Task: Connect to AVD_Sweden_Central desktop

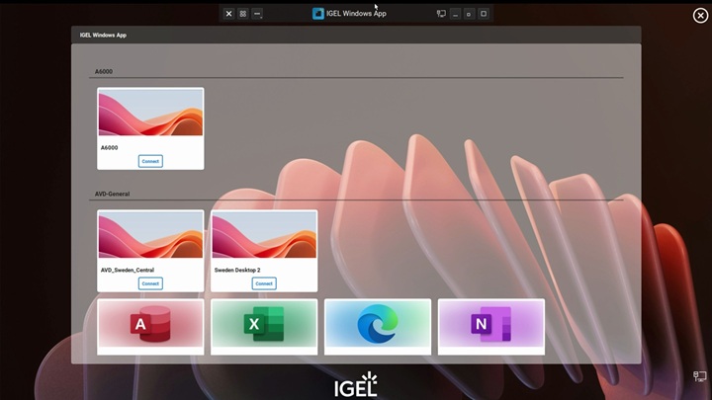Action: [150, 283]
